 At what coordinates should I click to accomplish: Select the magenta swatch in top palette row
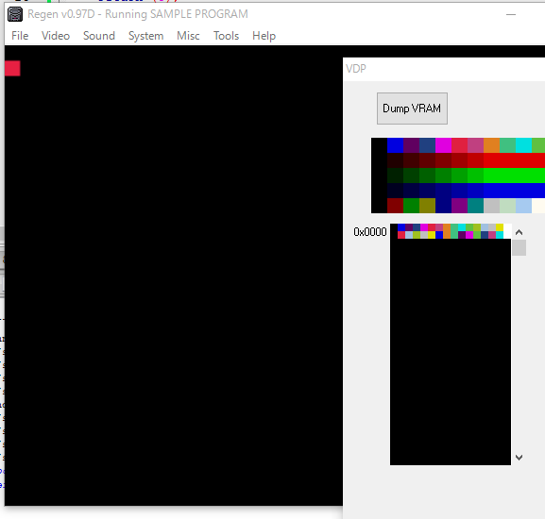443,145
